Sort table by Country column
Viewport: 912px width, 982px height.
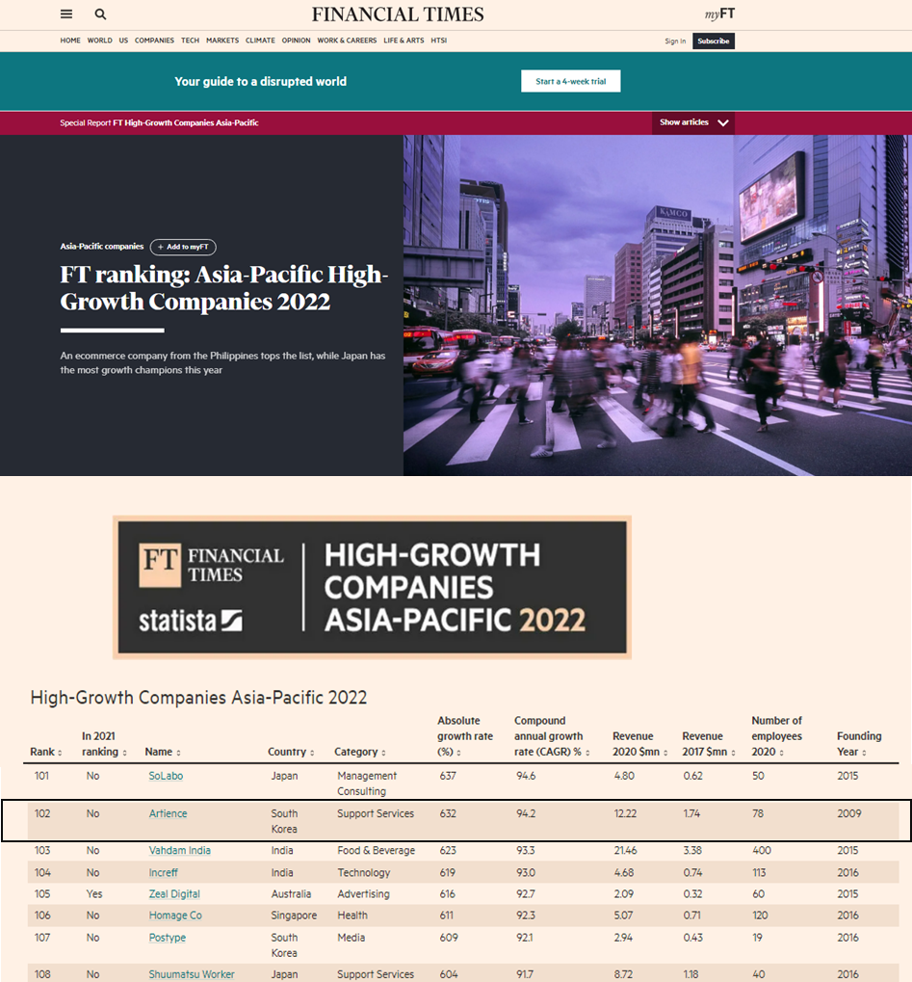pyautogui.click(x=291, y=752)
